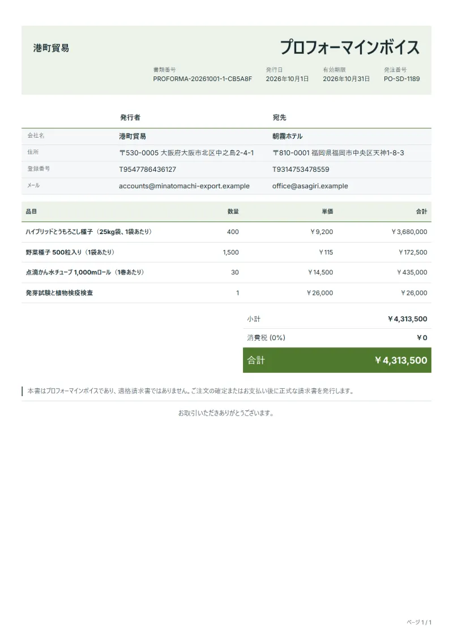Select order number PO-SD-1189
This screenshot has width=453, height=641.
coord(402,79)
